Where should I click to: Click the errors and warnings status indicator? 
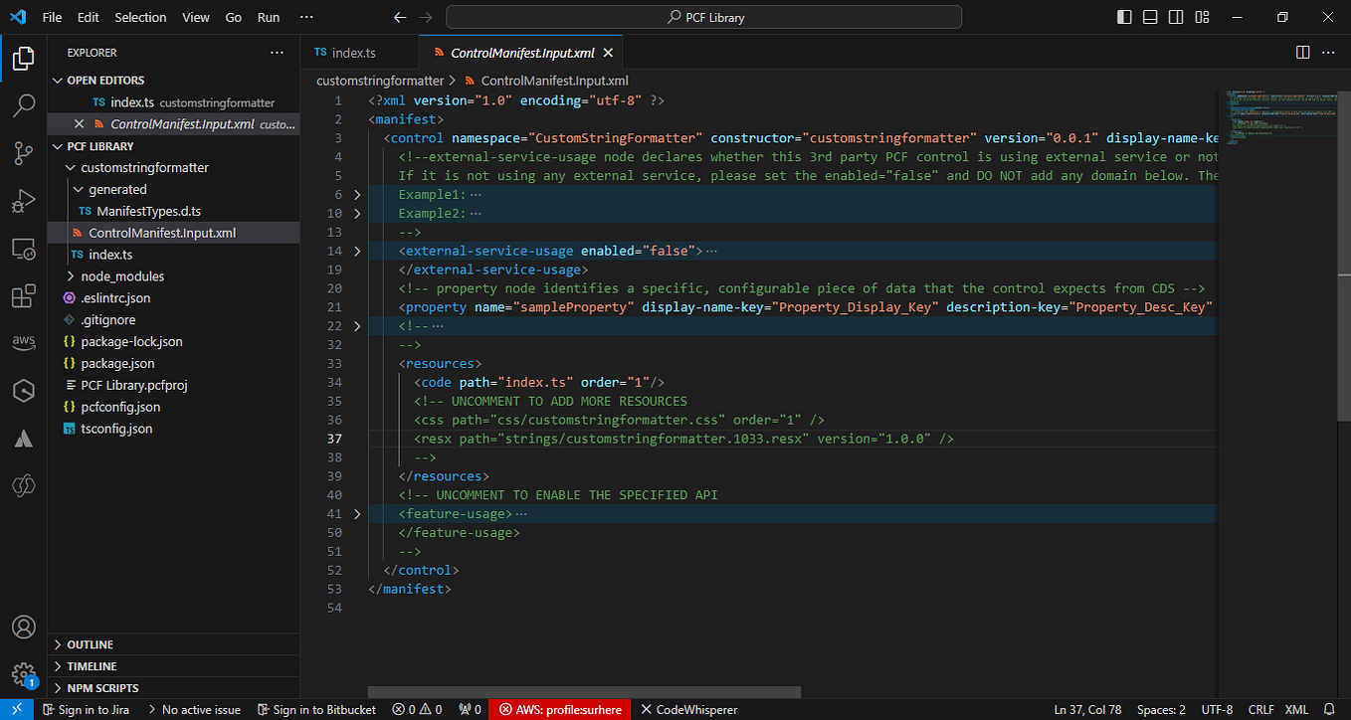click(417, 709)
